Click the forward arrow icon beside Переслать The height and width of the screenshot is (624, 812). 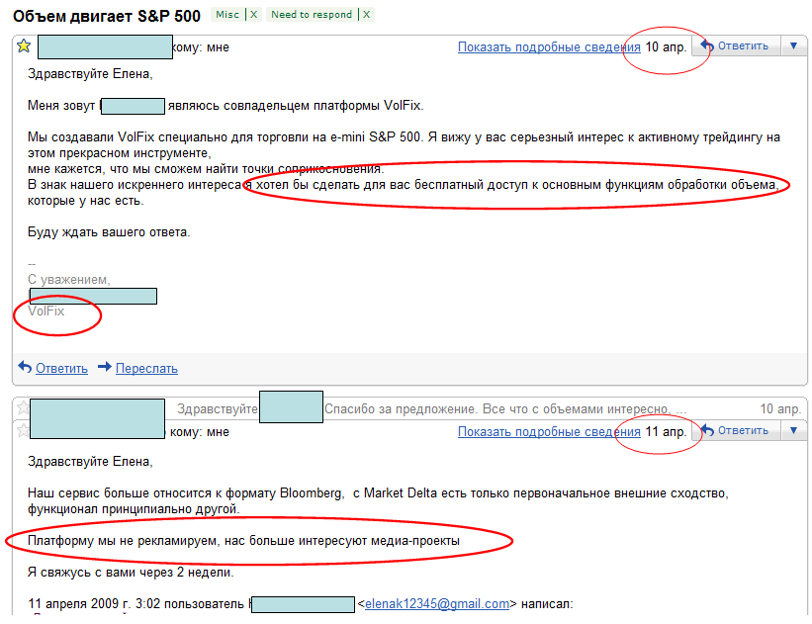[105, 368]
